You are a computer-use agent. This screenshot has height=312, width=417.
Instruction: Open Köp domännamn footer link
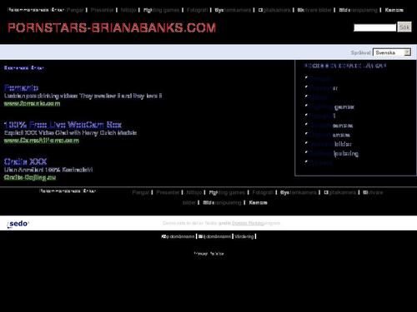pos(178,236)
